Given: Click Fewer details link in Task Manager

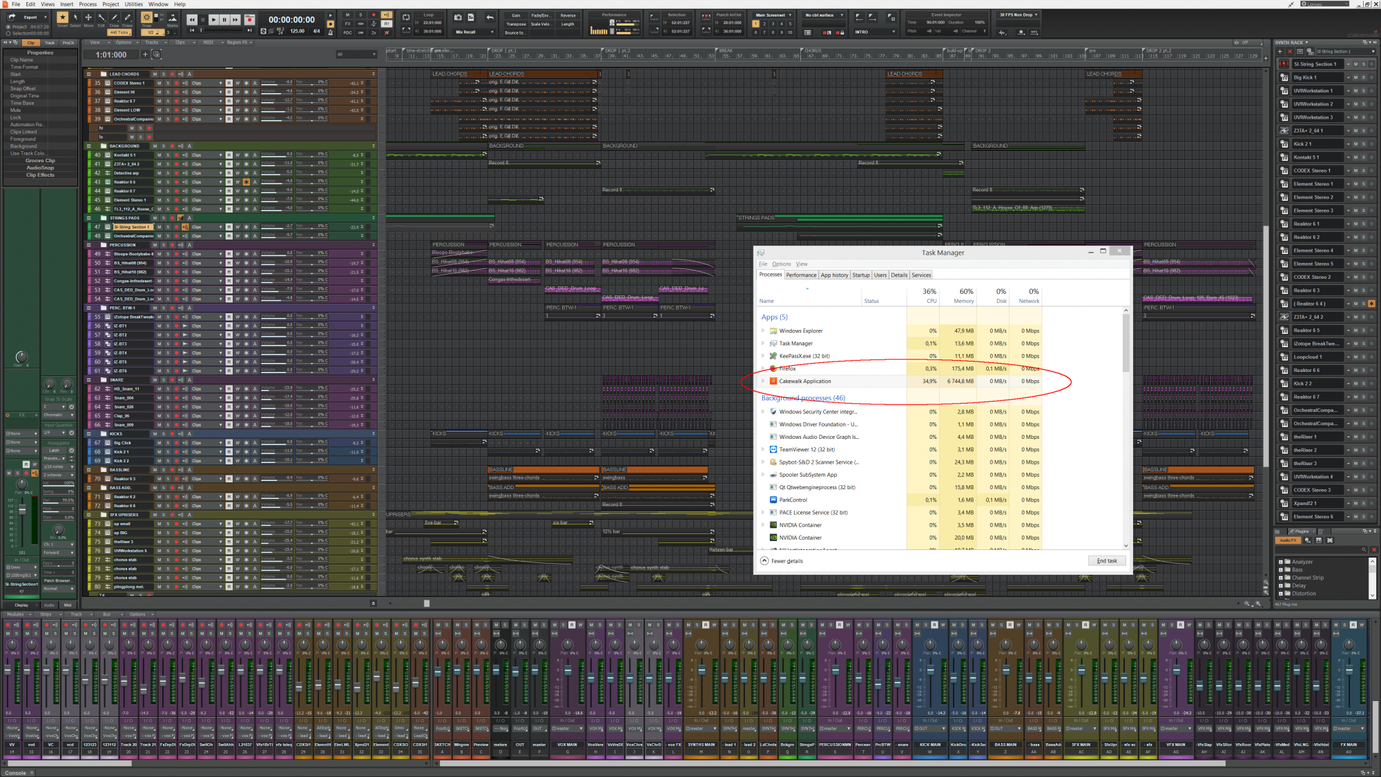Looking at the screenshot, I should point(786,561).
